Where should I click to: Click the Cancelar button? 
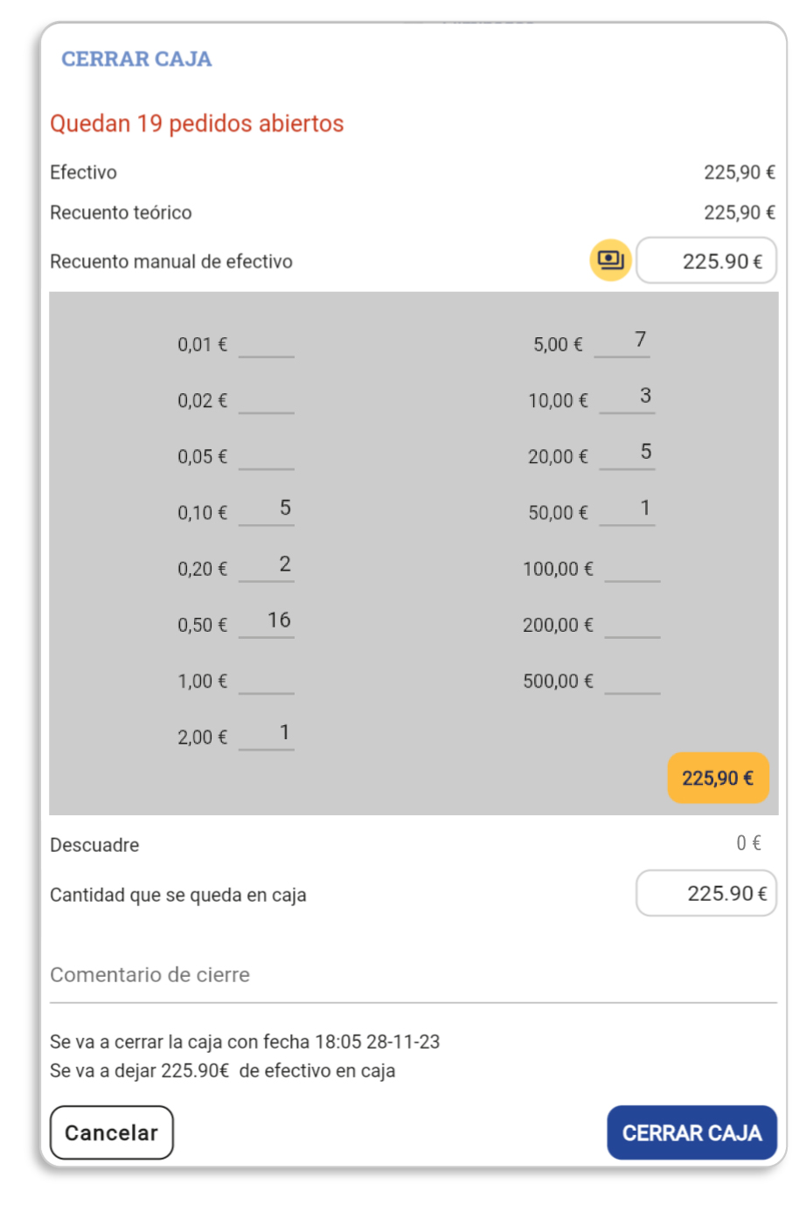[112, 1132]
